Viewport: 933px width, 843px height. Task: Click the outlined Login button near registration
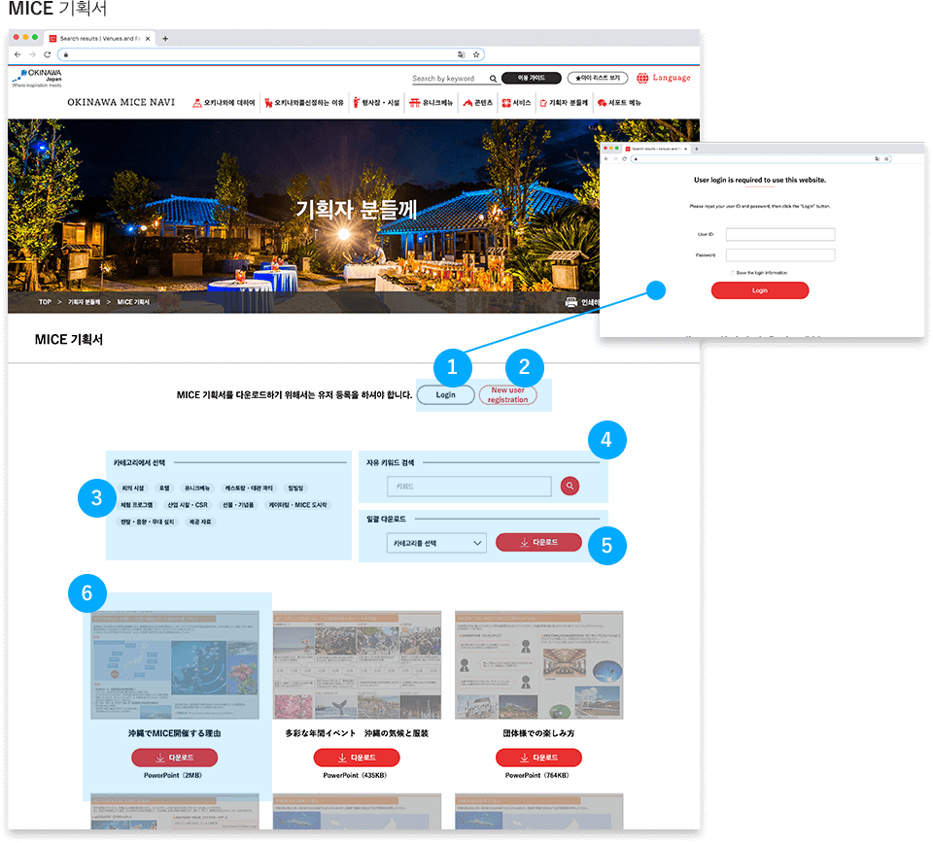(445, 395)
